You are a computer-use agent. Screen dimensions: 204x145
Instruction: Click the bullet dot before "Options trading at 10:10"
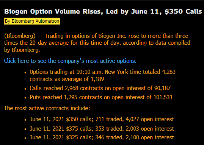25,73
